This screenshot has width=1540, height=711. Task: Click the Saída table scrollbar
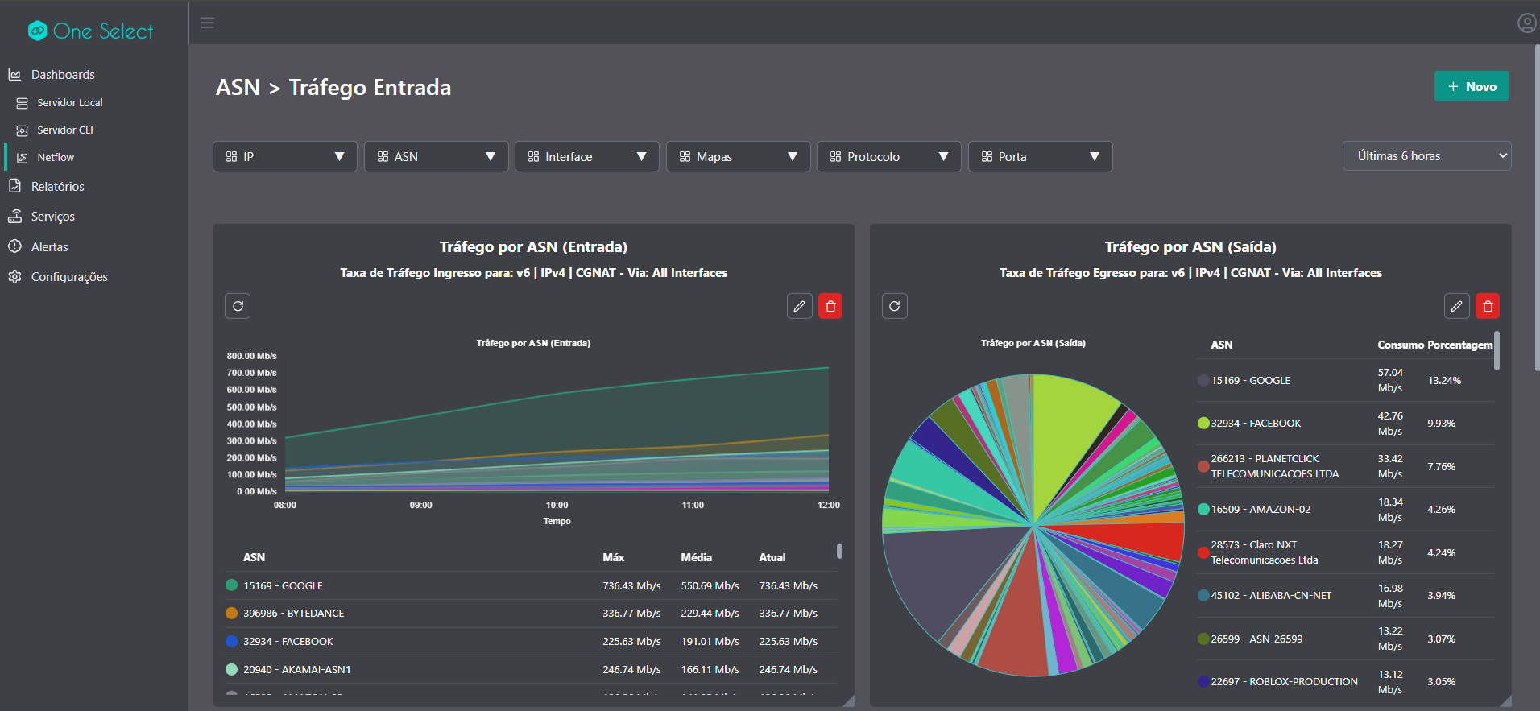(x=1497, y=350)
